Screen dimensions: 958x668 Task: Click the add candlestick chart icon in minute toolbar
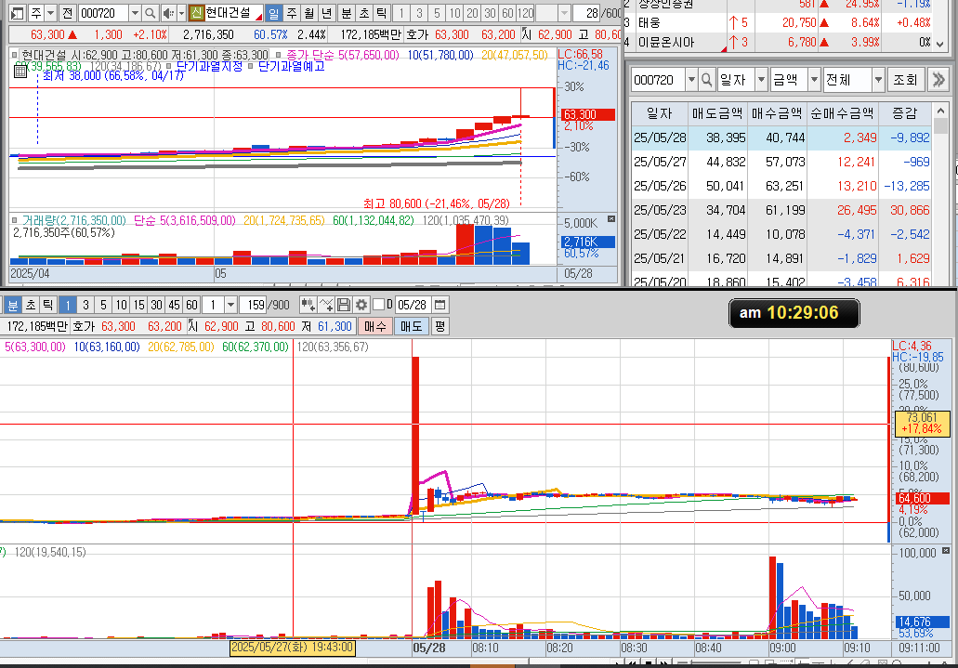308,305
